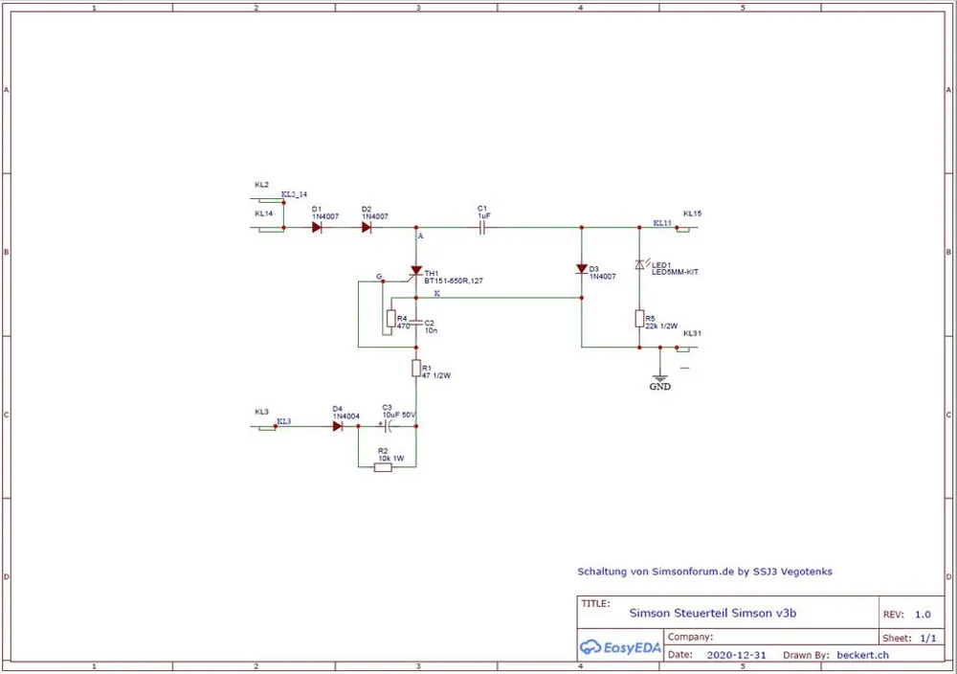This screenshot has height=674, width=957.
Task: Click the LED5MM-KIT part label
Action: [x=675, y=272]
